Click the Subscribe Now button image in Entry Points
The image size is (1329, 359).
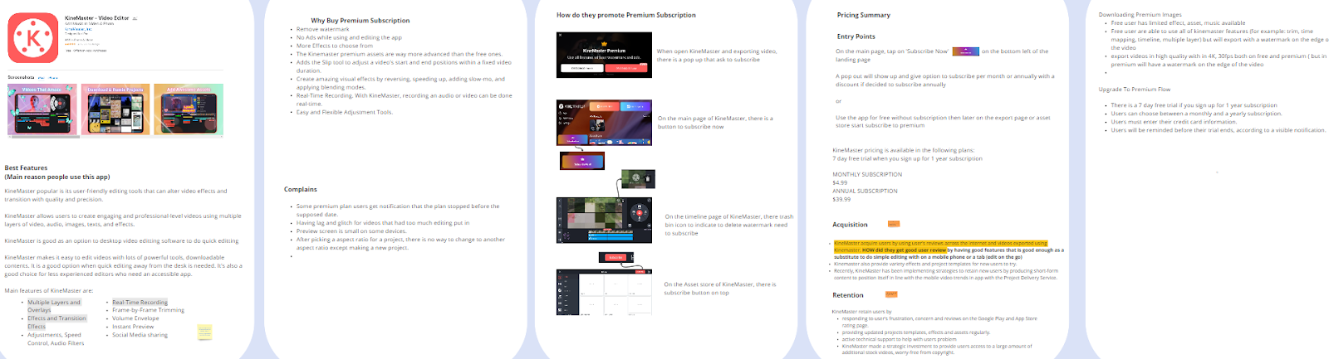[x=965, y=51]
